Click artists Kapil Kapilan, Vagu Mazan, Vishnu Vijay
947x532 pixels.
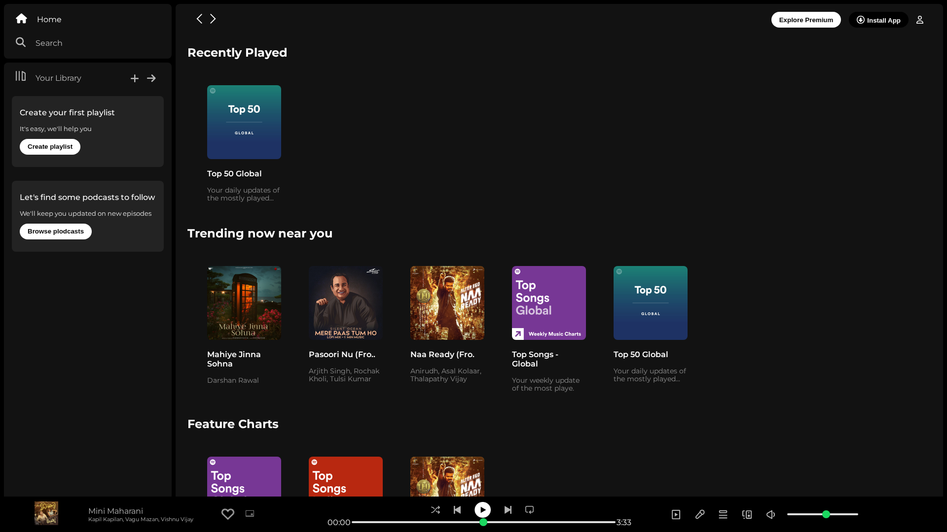(x=141, y=519)
